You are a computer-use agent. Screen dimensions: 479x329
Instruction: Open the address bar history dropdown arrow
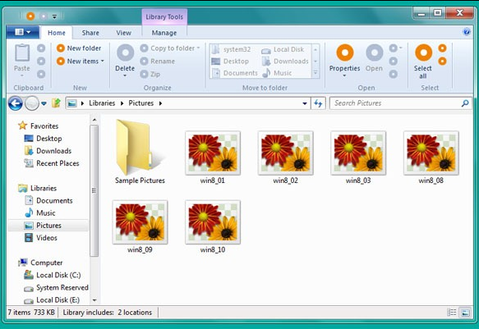click(305, 103)
